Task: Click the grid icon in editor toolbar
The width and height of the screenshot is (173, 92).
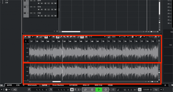Action: coord(86,37)
